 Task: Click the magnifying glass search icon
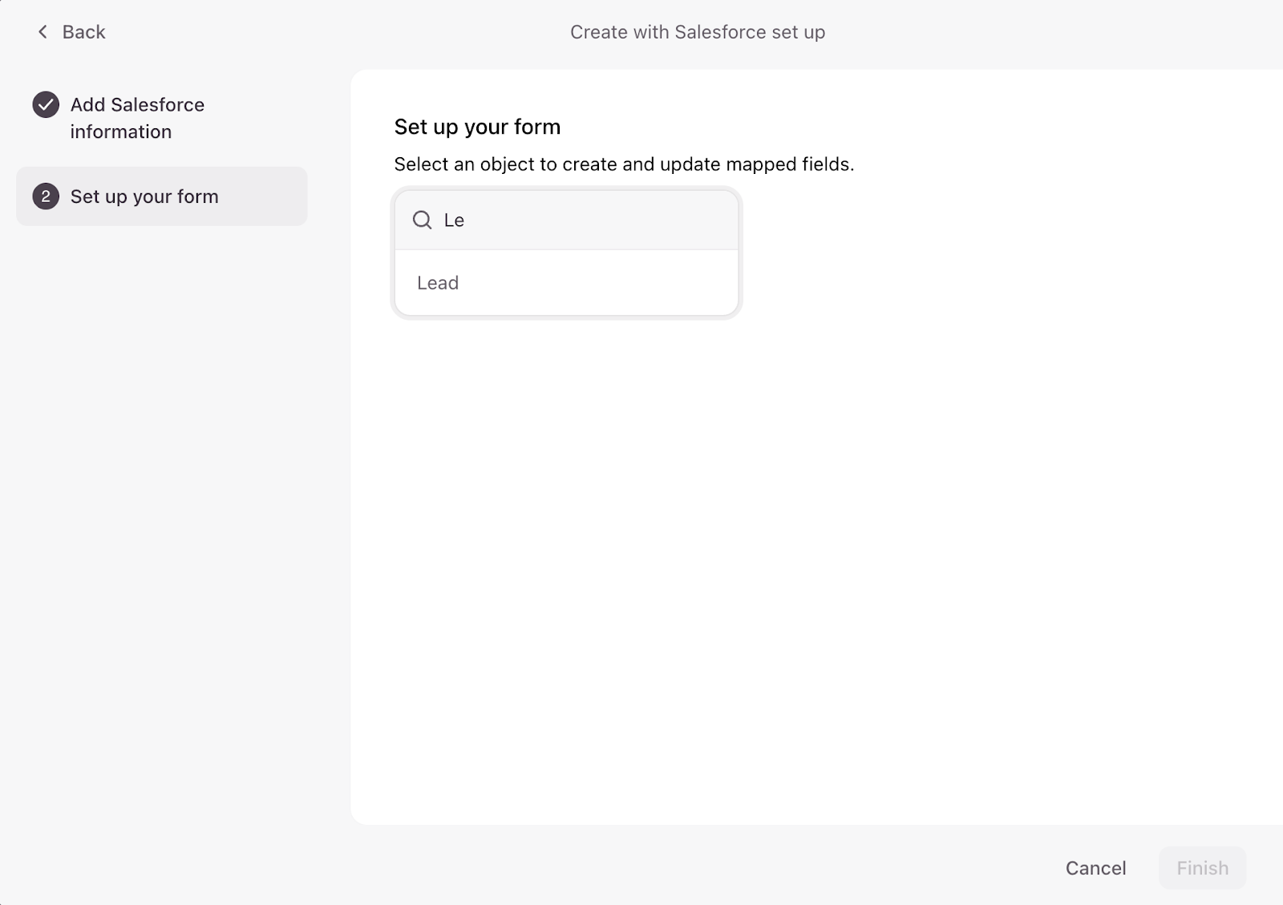click(422, 220)
